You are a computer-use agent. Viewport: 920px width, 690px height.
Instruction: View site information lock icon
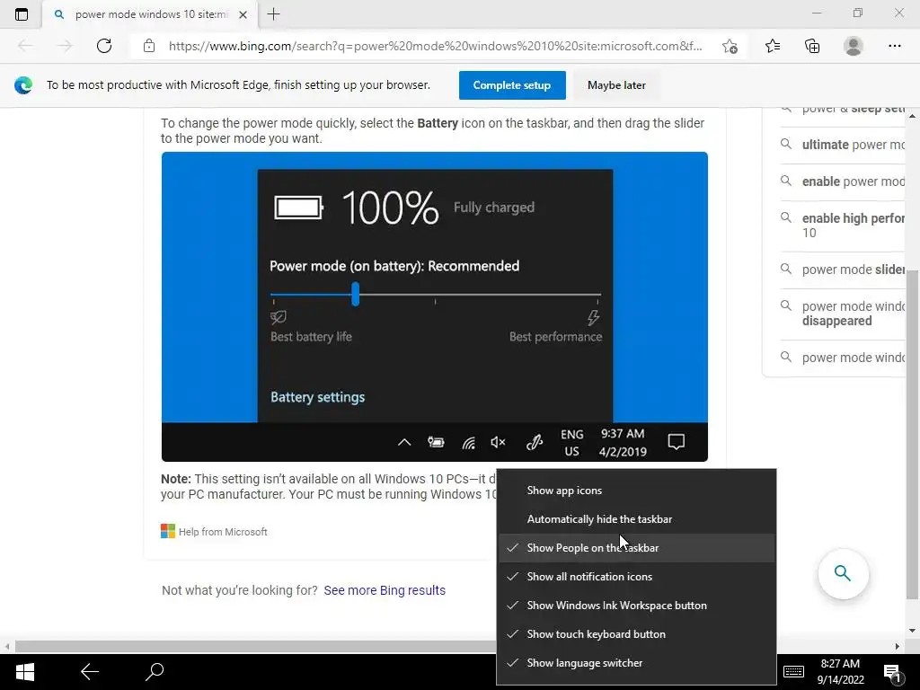[149, 46]
